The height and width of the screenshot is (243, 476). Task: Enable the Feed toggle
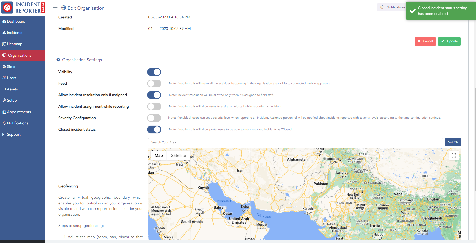[154, 84]
